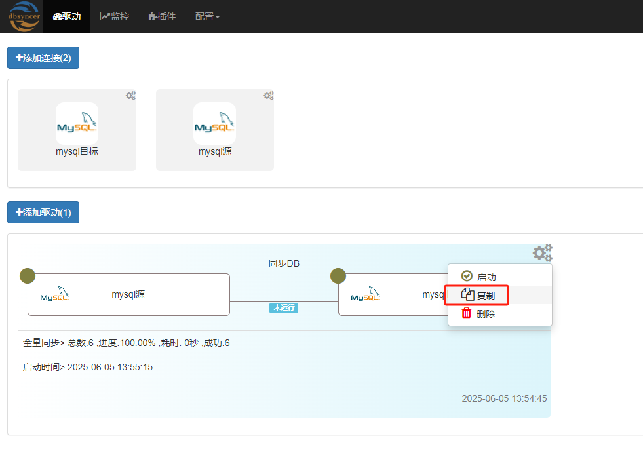The width and height of the screenshot is (643, 464).
Task: Select the mysql目标 MySQL logo
Action: click(77, 123)
